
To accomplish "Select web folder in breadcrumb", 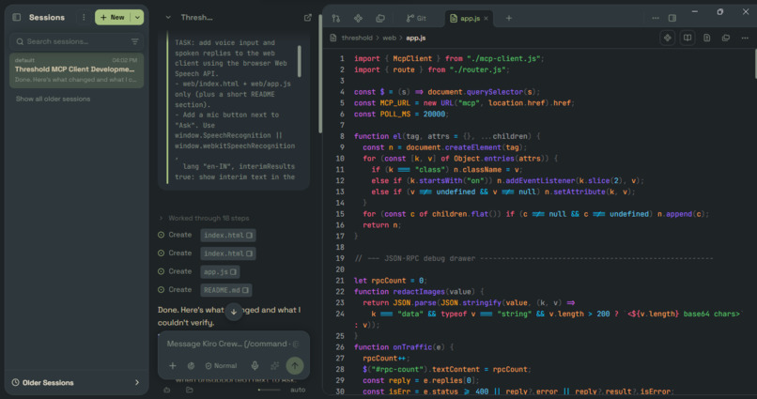I will coord(389,38).
